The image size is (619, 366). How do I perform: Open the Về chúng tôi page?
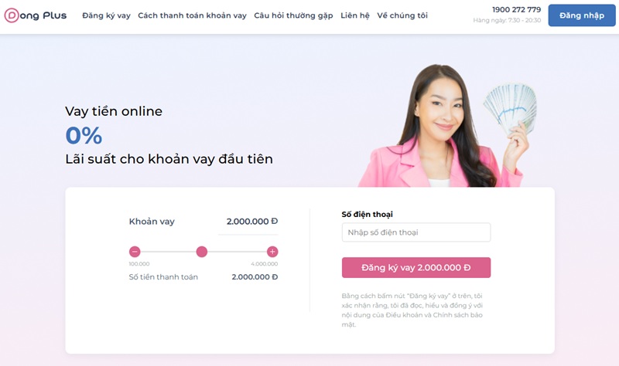coord(402,15)
